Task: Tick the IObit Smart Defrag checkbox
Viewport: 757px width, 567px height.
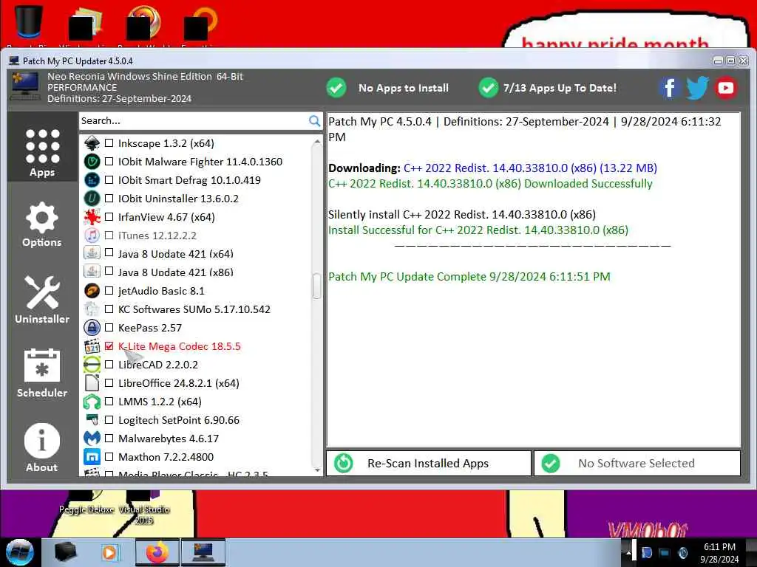Action: pyautogui.click(x=109, y=180)
